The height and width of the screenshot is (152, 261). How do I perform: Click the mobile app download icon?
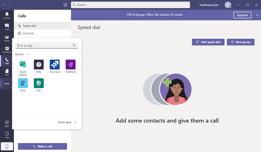point(7,146)
